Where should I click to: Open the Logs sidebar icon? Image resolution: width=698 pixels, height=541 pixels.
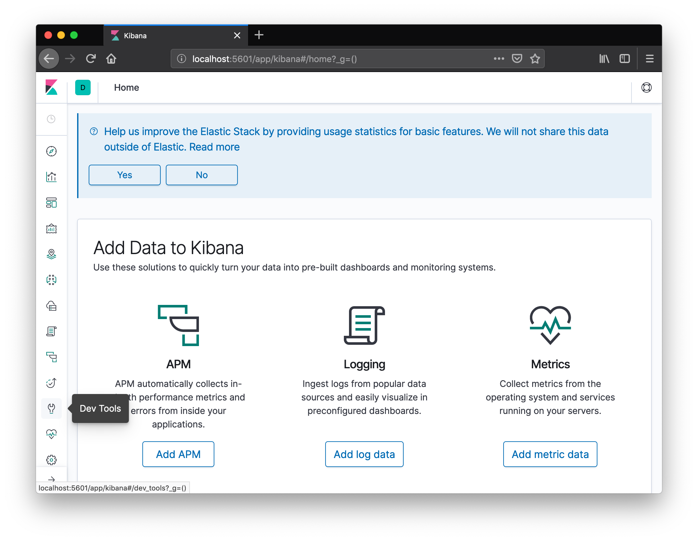(x=51, y=331)
